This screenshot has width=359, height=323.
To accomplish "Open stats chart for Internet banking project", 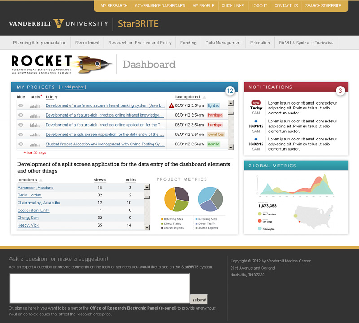I will pyautogui.click(x=35, y=106).
